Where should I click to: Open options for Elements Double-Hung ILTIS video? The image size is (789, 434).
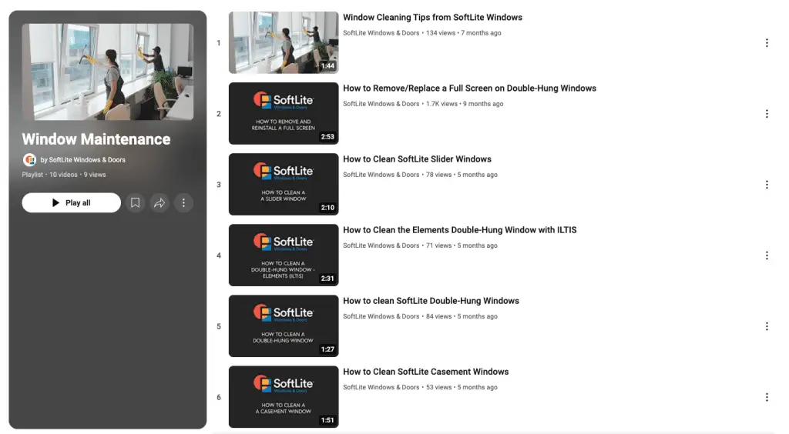[x=767, y=255]
